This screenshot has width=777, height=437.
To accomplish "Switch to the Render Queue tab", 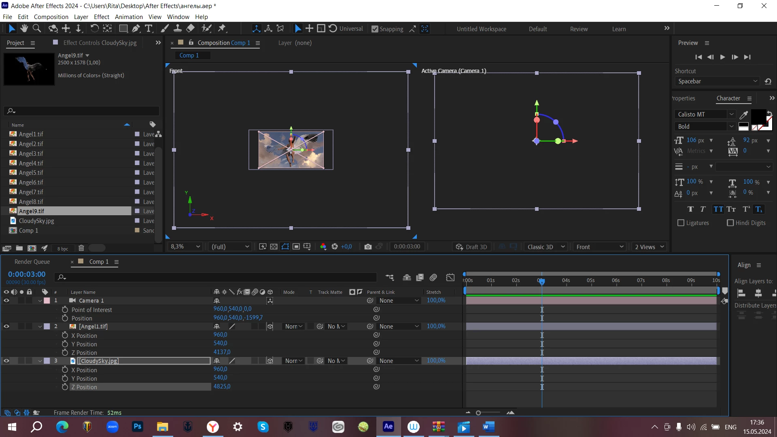I will point(32,262).
